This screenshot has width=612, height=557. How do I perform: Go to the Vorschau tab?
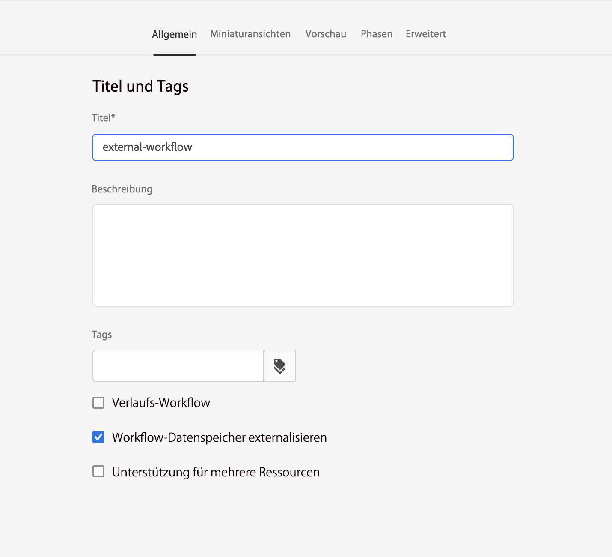click(x=326, y=34)
